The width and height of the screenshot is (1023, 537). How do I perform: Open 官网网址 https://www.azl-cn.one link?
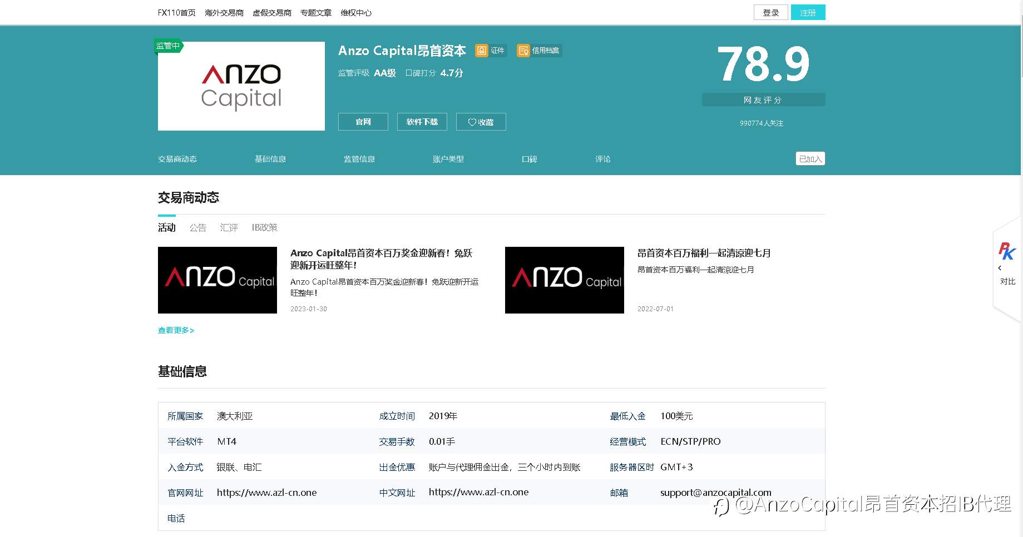(267, 493)
